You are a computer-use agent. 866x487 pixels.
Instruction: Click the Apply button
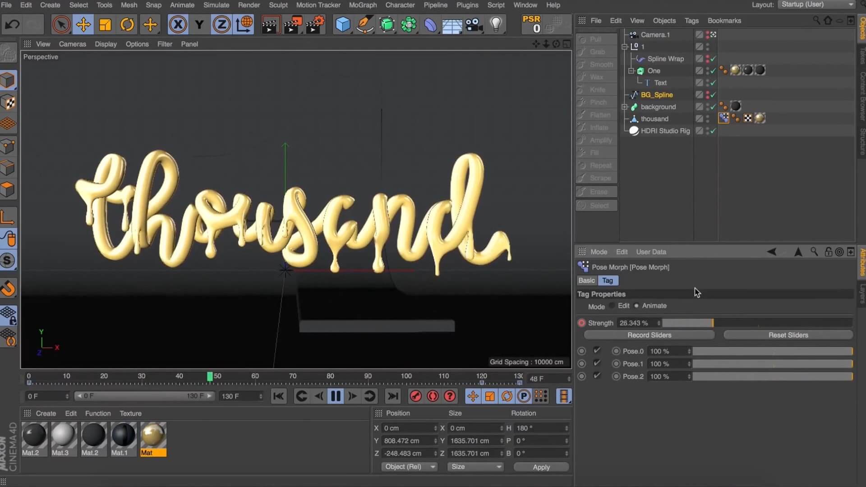point(541,467)
